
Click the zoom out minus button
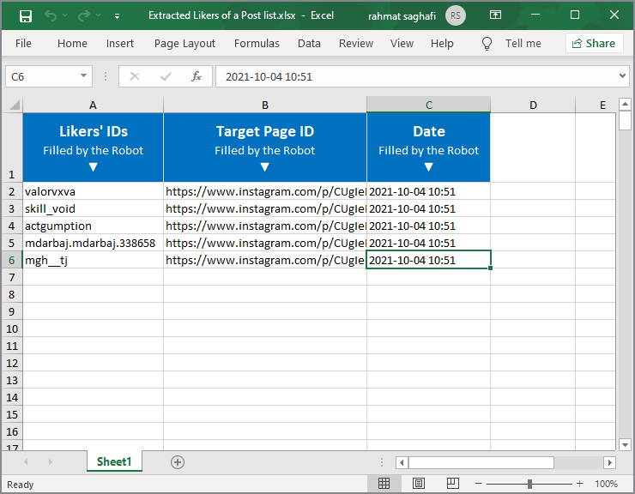tap(478, 484)
